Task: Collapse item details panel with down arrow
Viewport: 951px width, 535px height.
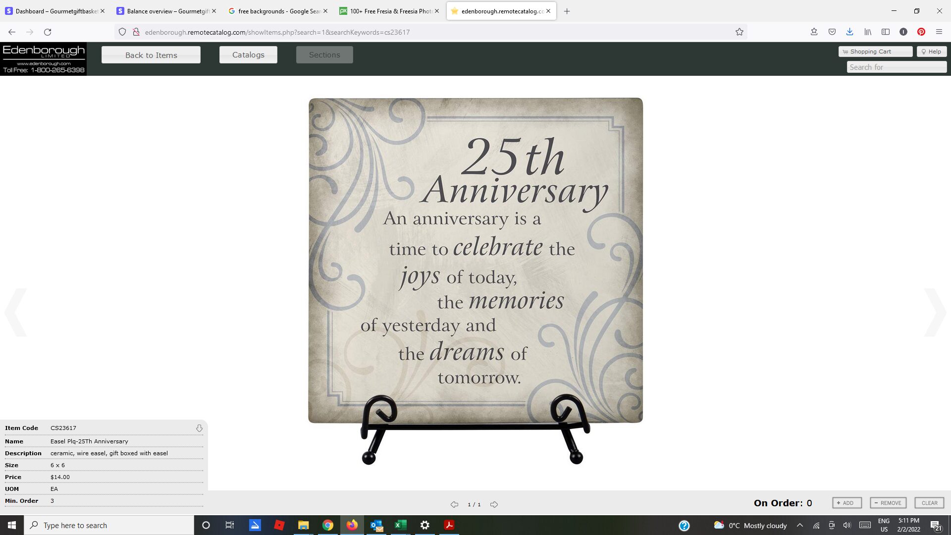Action: [x=199, y=428]
